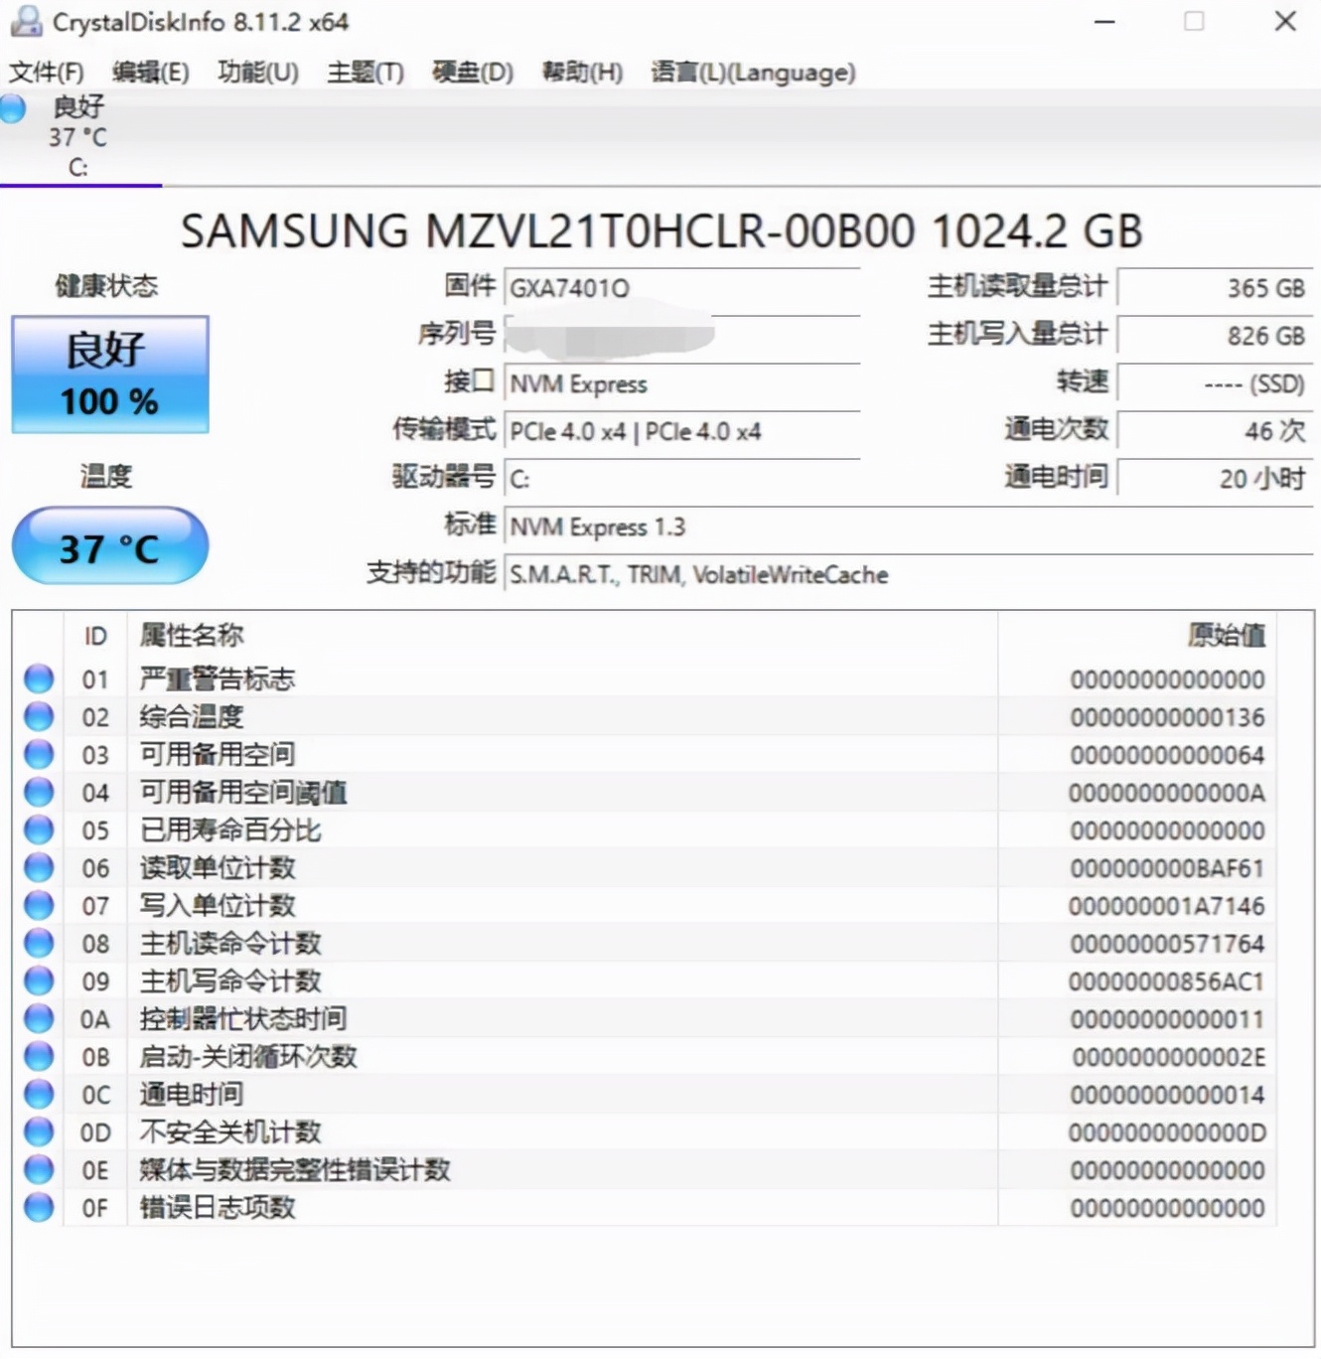1321x1359 pixels.
Task: Click the status dot beside 错误日志项数
Action: [x=38, y=1207]
